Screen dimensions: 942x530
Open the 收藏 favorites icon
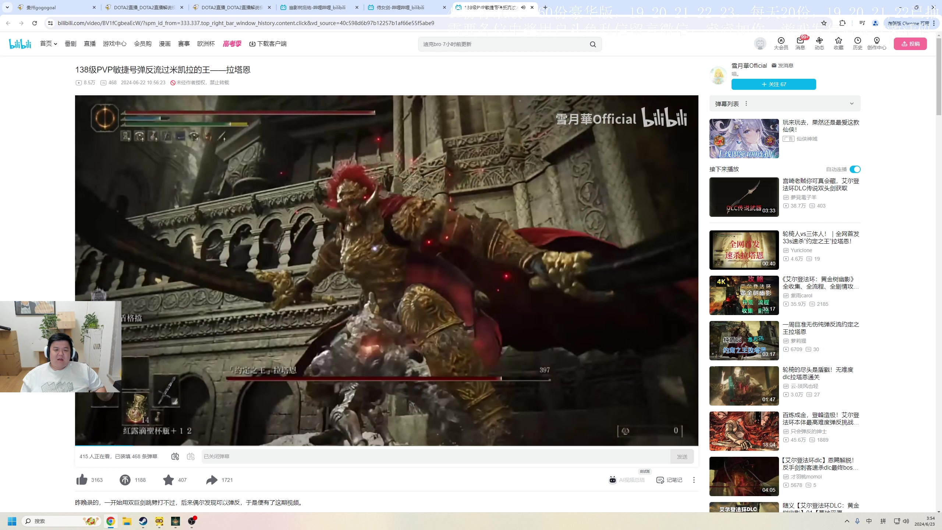[x=838, y=43]
